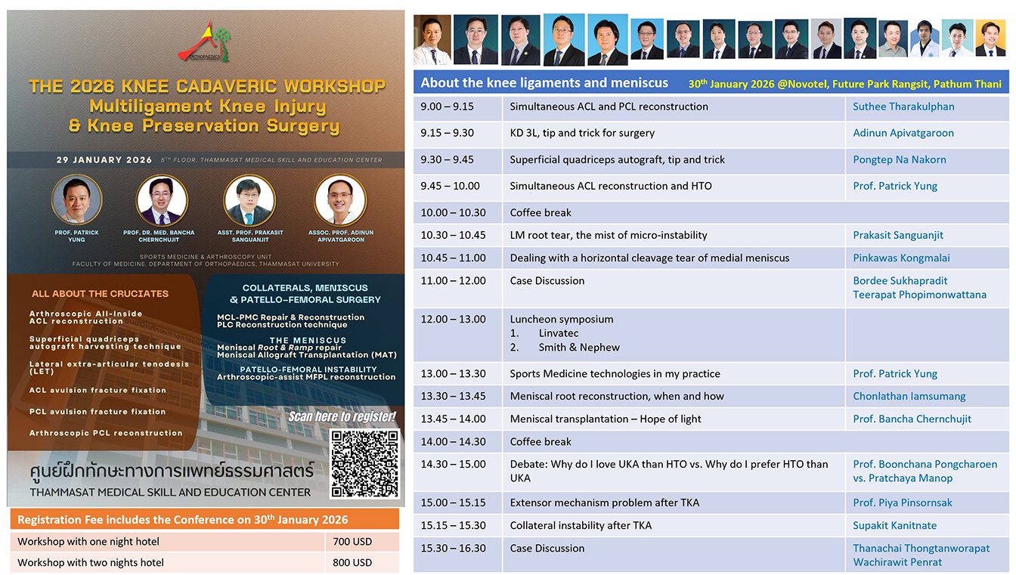This screenshot has height=575, width=1016.
Task: Click the 'About the knee ligaments and meniscus' header
Action: tap(544, 83)
